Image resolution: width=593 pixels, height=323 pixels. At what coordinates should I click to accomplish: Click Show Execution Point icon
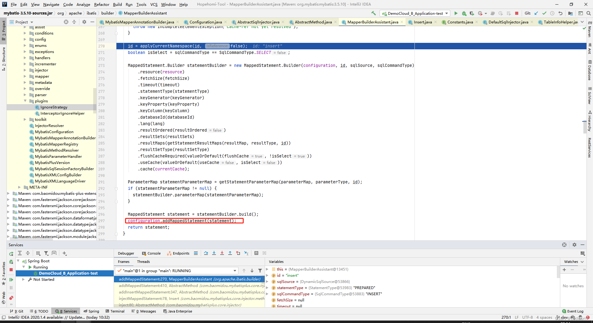pyautogui.click(x=196, y=253)
